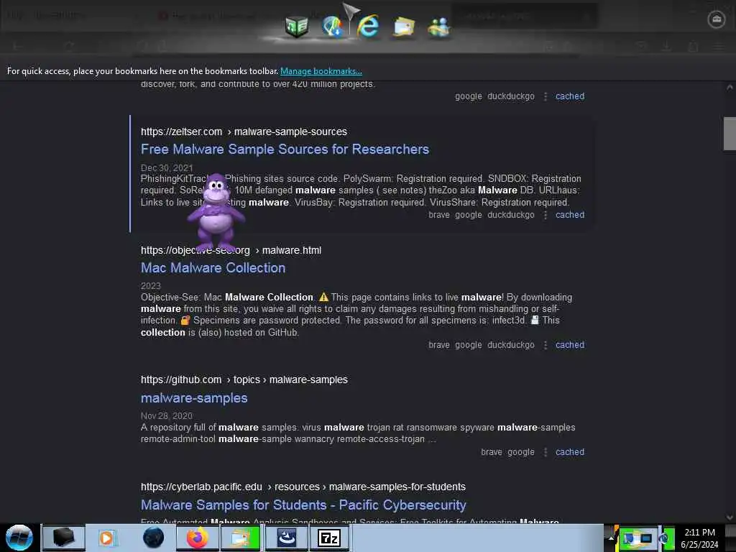Expand three-dot menu on zeltser.com result
The image size is (736, 552).
pos(546,215)
